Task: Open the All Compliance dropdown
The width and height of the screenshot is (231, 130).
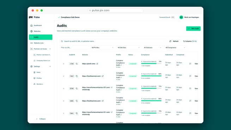Action: pyautogui.click(x=175, y=48)
